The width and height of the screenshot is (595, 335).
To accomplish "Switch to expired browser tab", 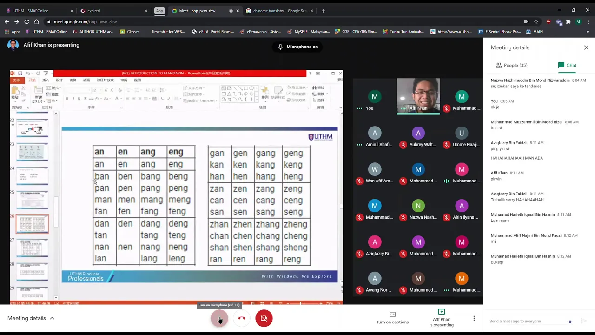I will [114, 11].
